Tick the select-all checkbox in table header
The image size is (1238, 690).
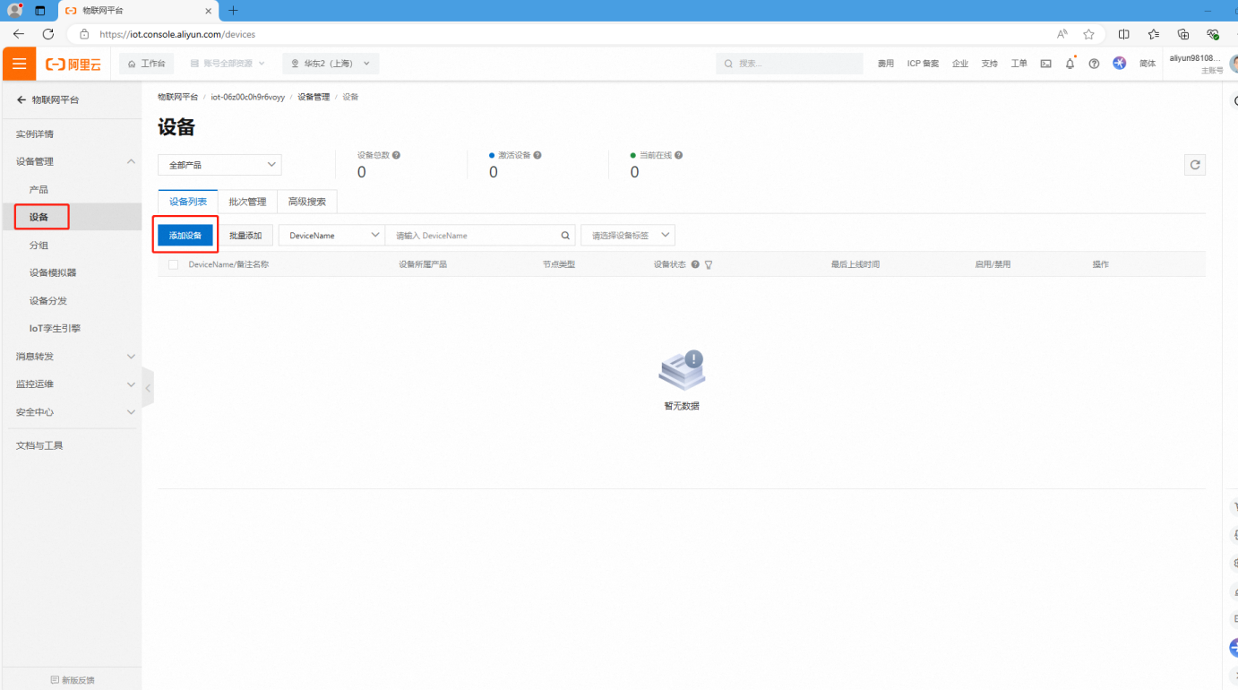(x=173, y=264)
